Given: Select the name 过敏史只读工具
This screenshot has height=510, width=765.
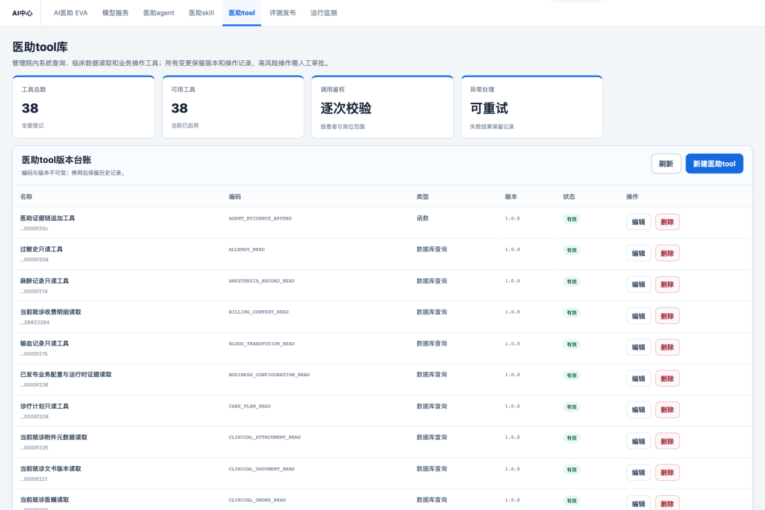Looking at the screenshot, I should (x=42, y=249).
